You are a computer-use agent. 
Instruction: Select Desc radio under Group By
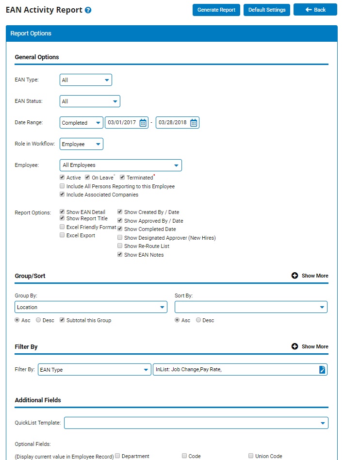(38, 320)
